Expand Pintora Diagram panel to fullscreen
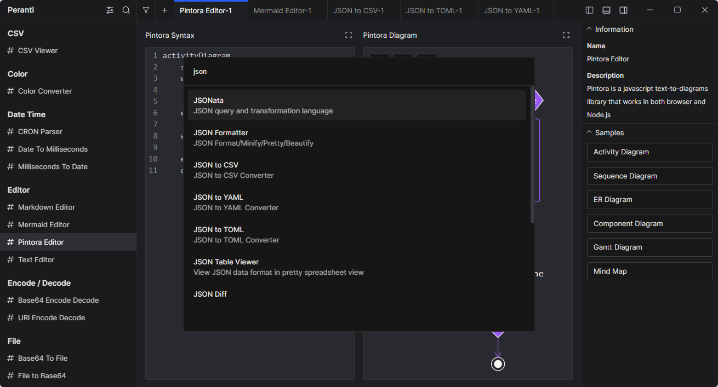This screenshot has width=718, height=387. click(x=566, y=35)
